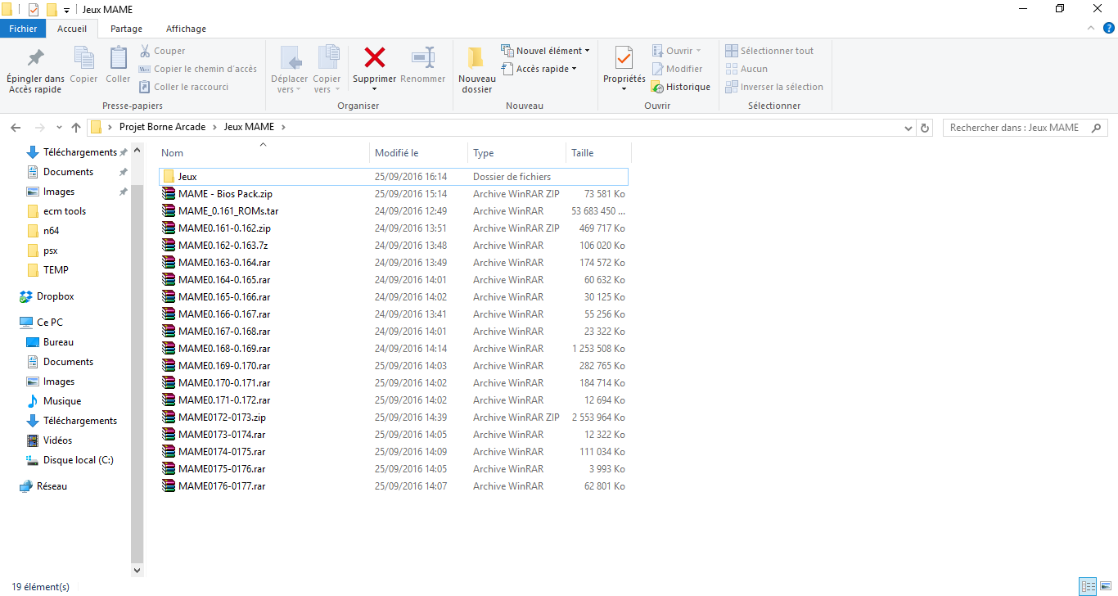The height and width of the screenshot is (596, 1118).
Task: Click the Up one level arrow
Action: 76,128
